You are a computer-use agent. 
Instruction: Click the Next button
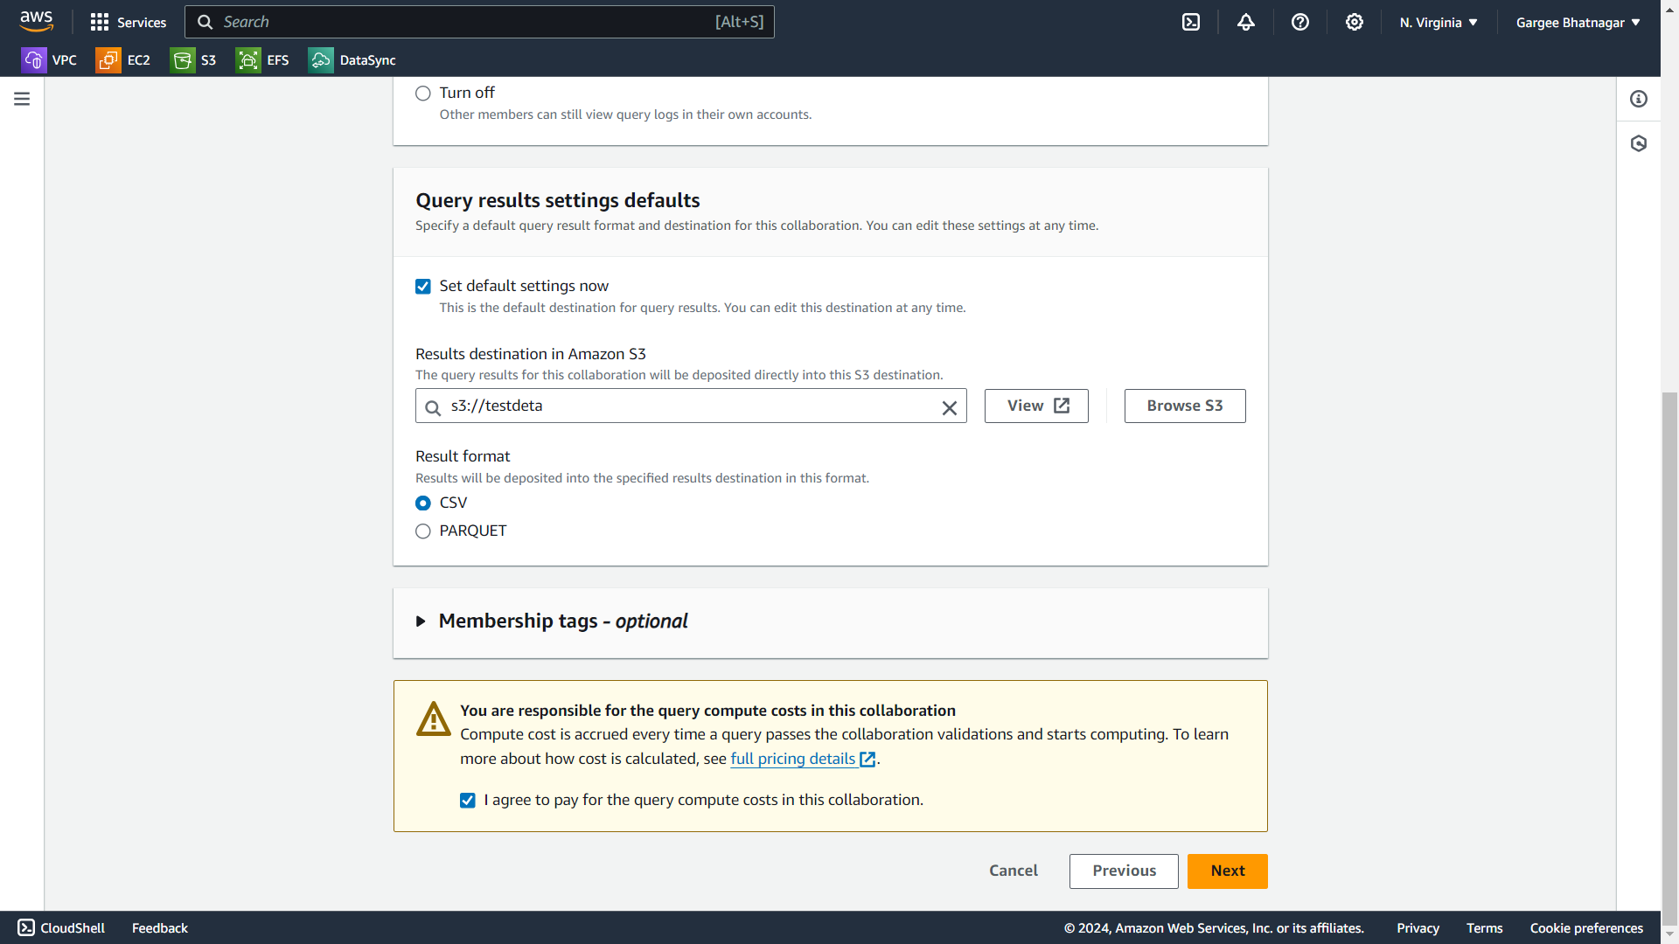[1227, 871]
